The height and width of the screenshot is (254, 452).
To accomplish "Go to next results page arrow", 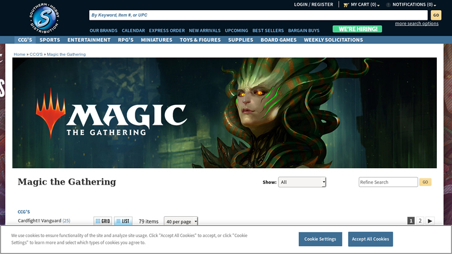I will [x=430, y=221].
